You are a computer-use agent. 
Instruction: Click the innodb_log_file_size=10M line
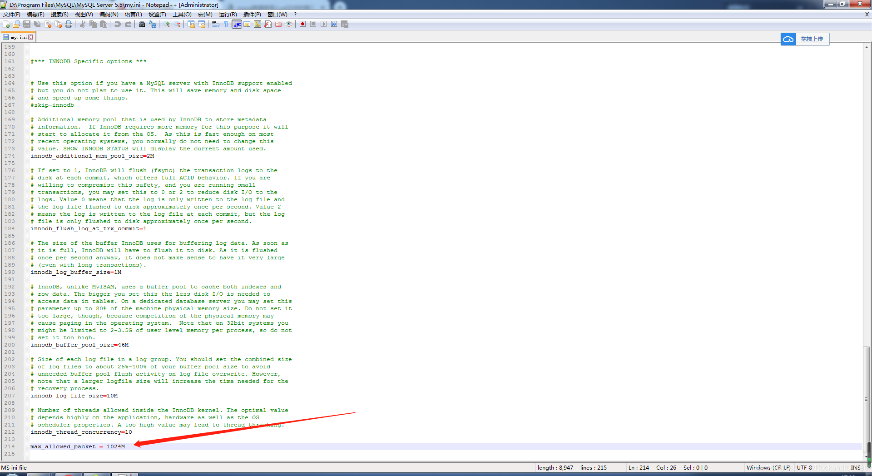[x=74, y=396]
